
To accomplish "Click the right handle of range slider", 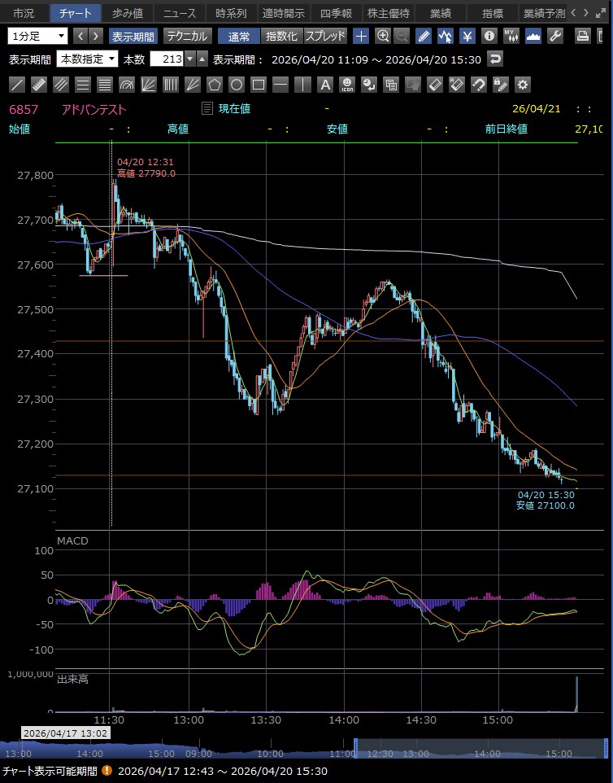I will click(x=605, y=747).
